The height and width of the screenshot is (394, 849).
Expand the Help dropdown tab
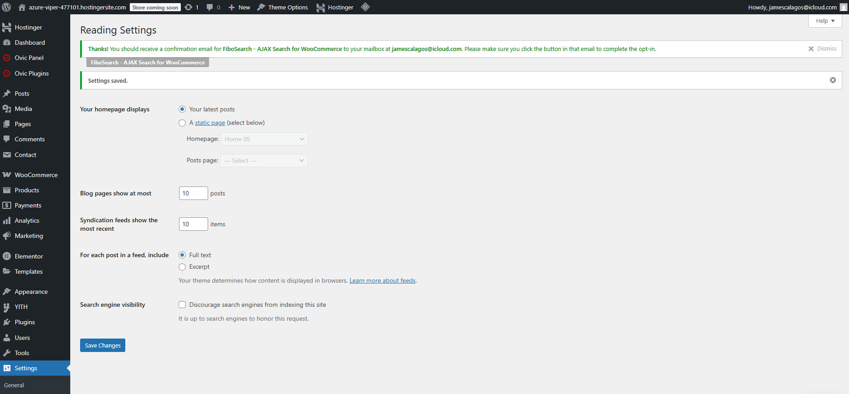pos(825,21)
